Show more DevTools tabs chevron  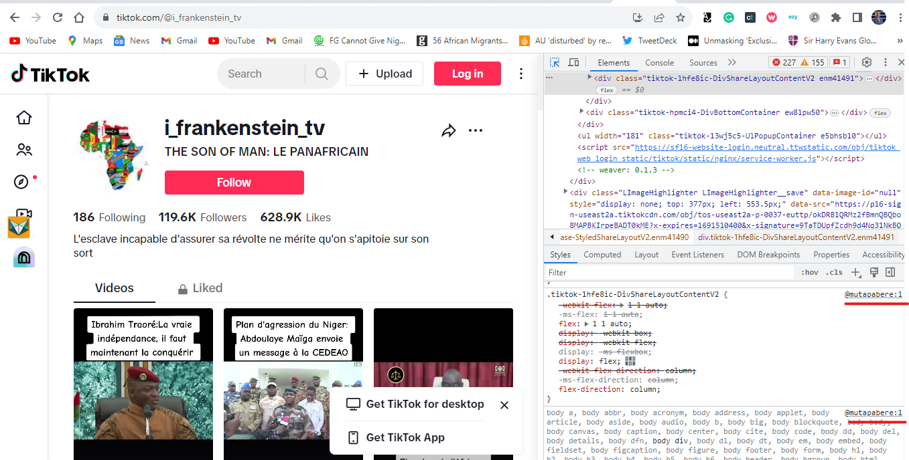(x=731, y=62)
